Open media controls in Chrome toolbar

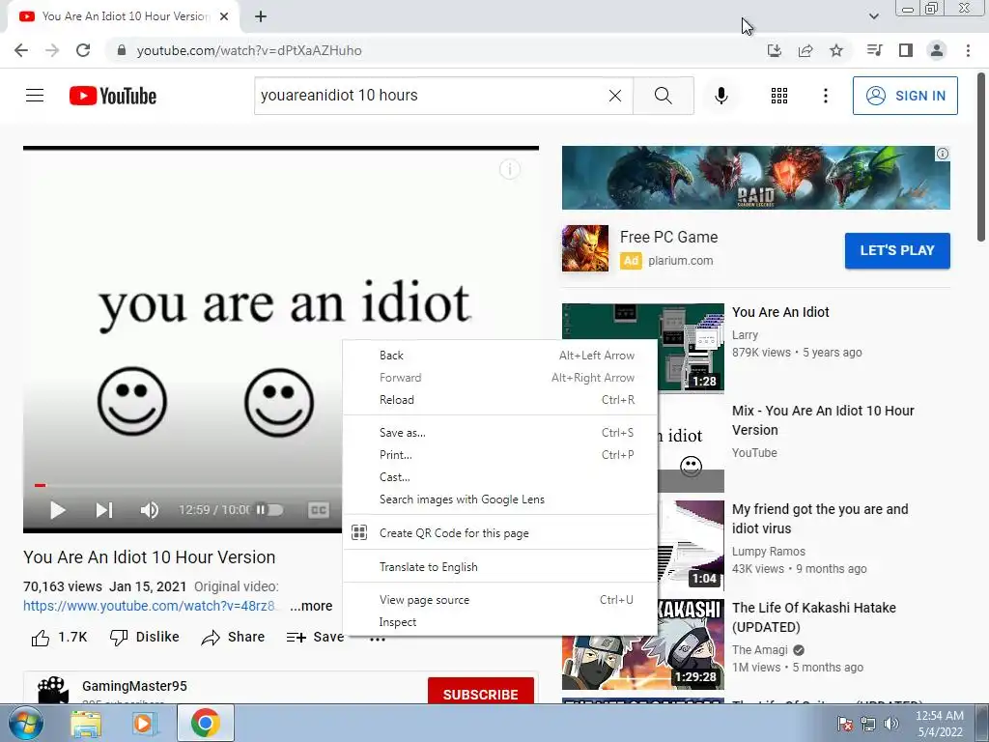point(874,50)
